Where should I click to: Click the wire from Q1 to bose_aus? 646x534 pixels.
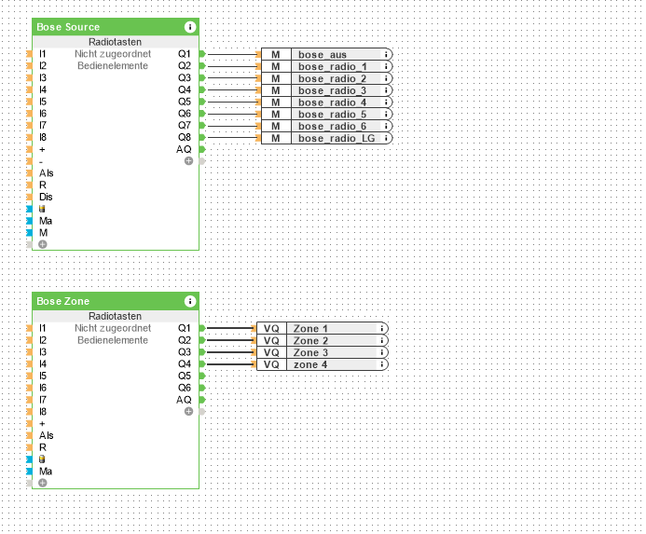coord(231,54)
